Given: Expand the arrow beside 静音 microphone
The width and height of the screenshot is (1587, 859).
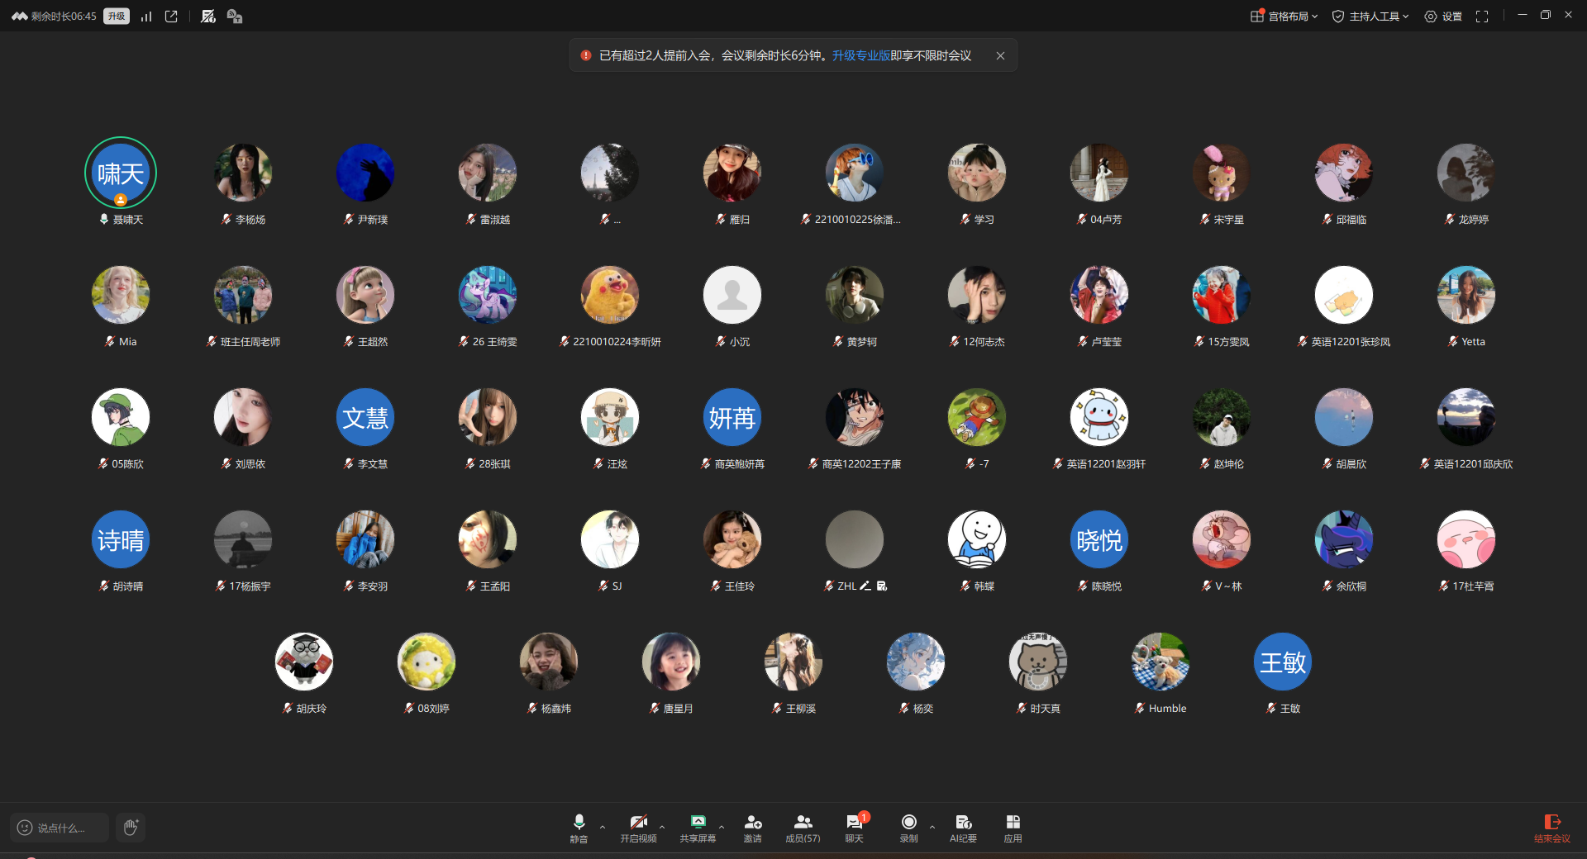Looking at the screenshot, I should tap(603, 827).
